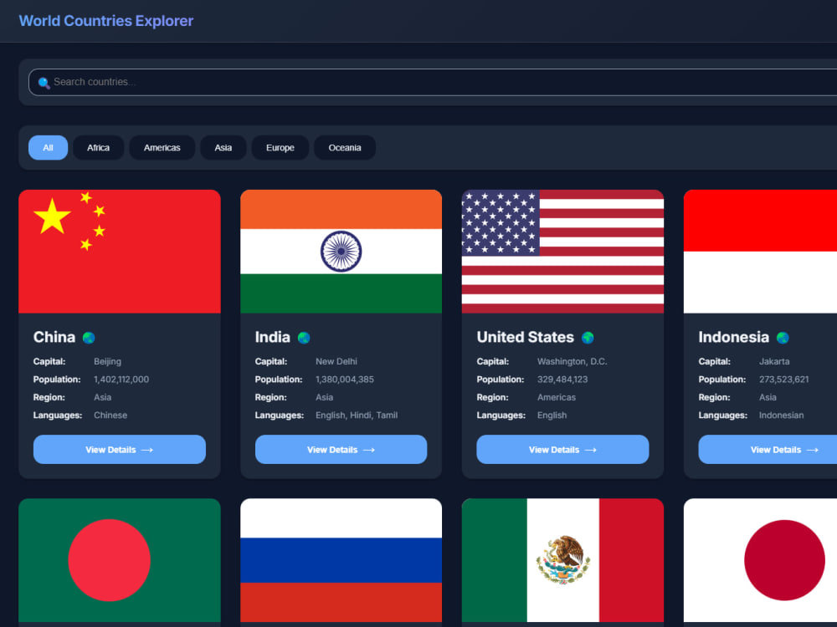Click the globe icon beside United States
This screenshot has height=627, width=837.
tap(588, 338)
